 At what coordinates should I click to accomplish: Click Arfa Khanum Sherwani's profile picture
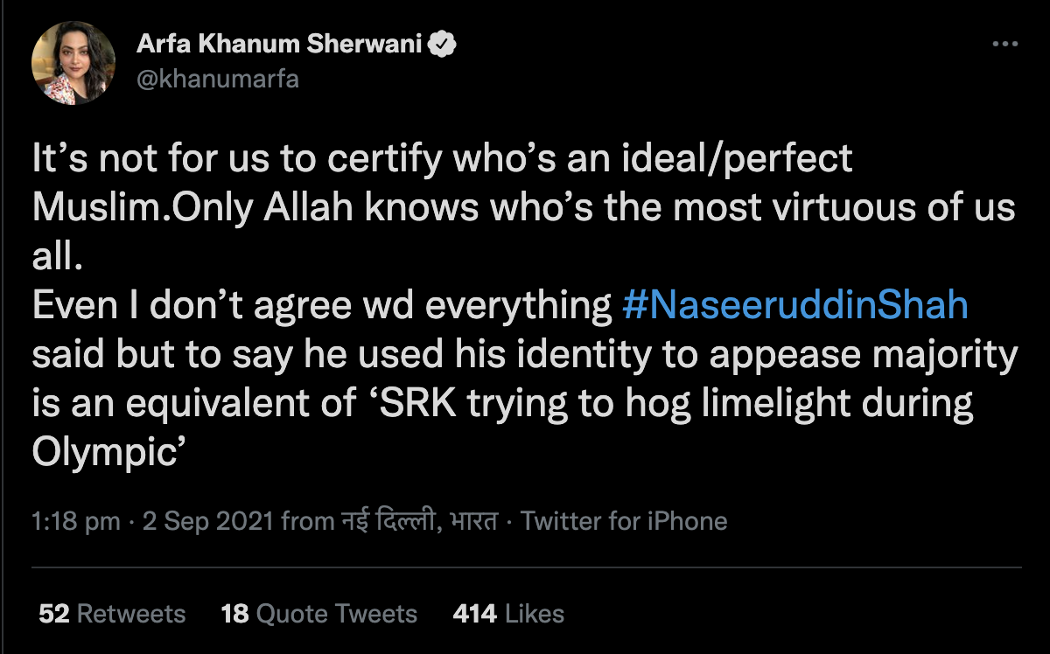(73, 62)
